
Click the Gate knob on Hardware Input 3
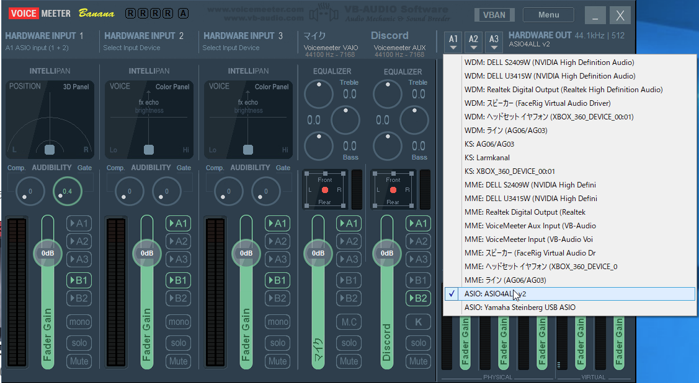coord(265,191)
